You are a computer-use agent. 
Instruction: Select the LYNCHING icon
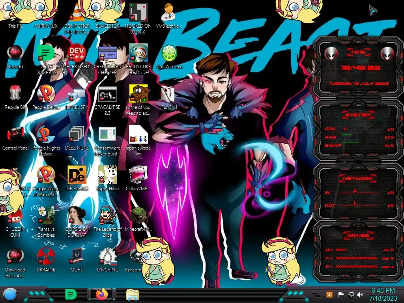[107, 260]
